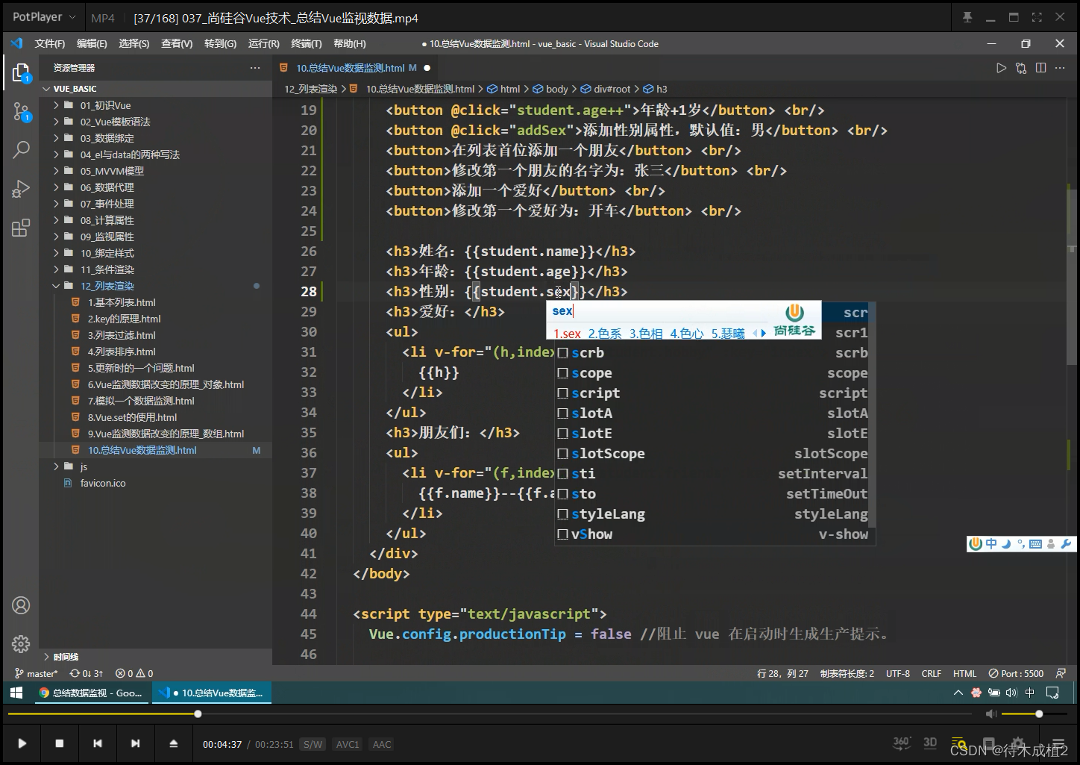Click the battery icon in system tray
This screenshot has height=765, width=1080.
993,693
